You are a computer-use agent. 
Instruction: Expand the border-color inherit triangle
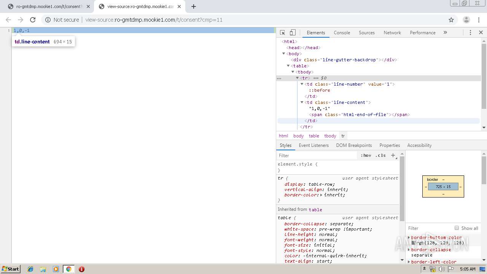tap(321, 195)
